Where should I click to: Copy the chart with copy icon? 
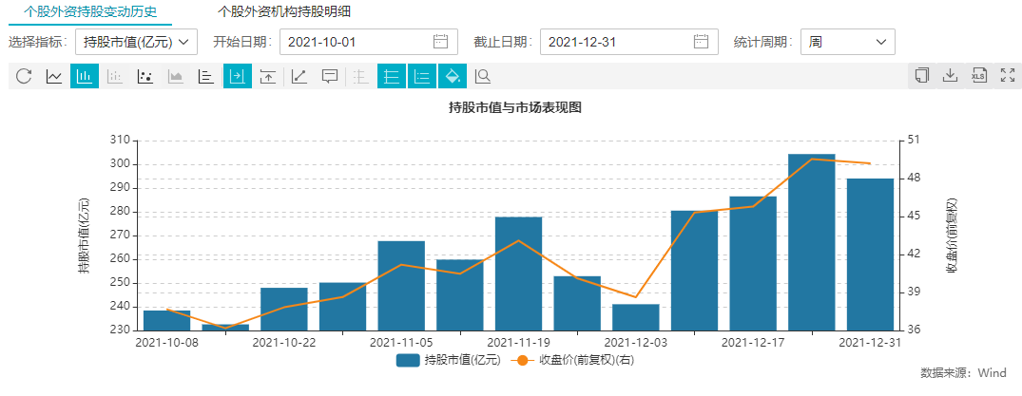[x=920, y=76]
